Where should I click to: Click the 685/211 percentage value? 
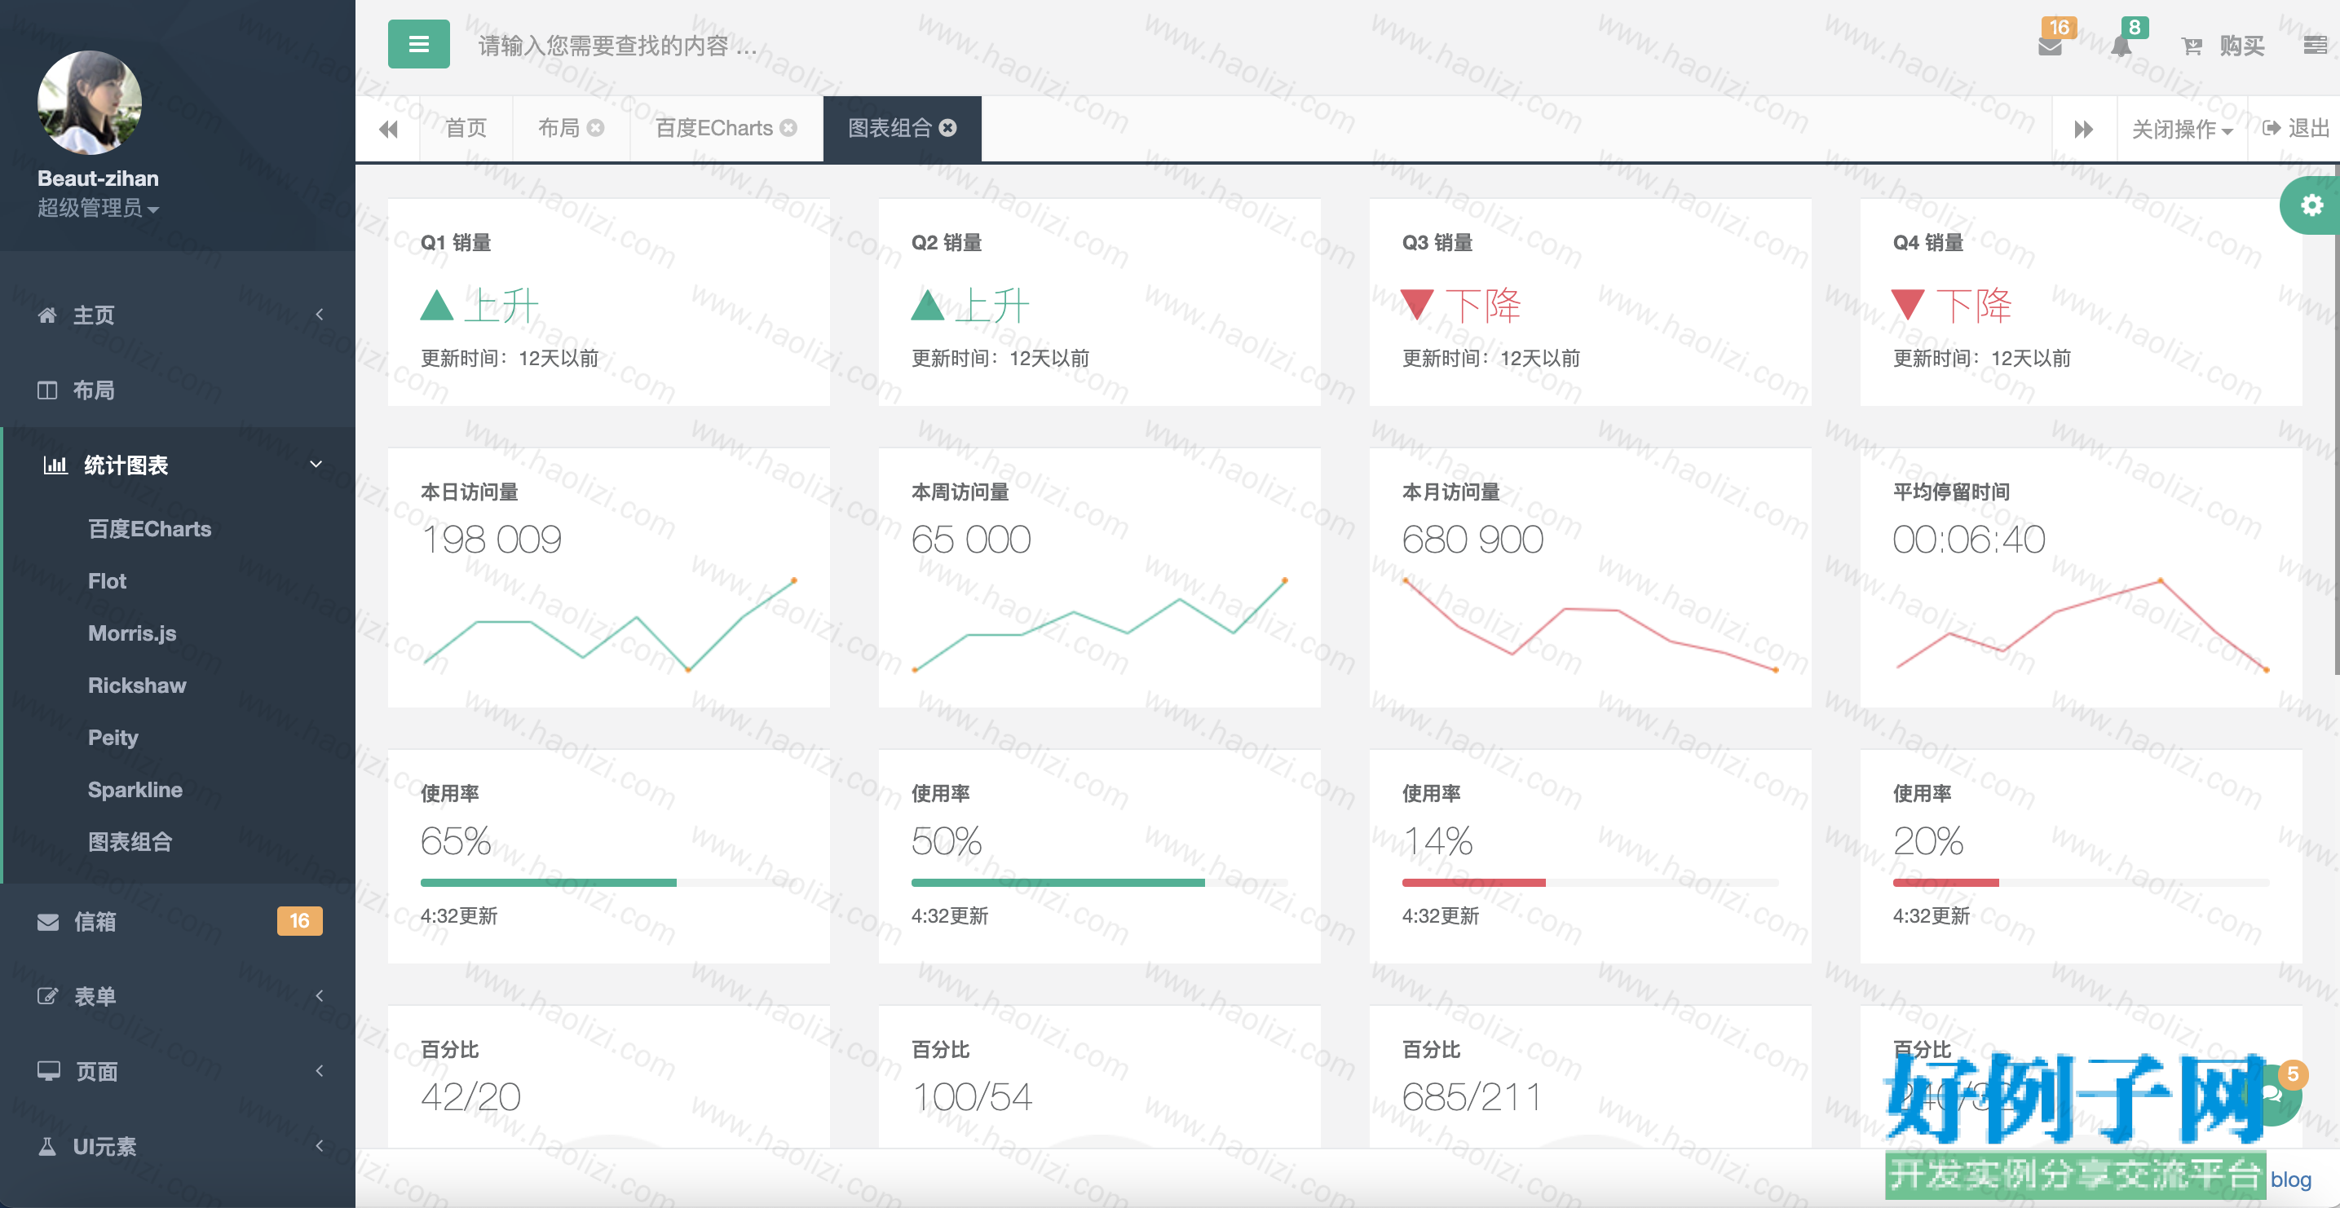click(x=1472, y=1097)
